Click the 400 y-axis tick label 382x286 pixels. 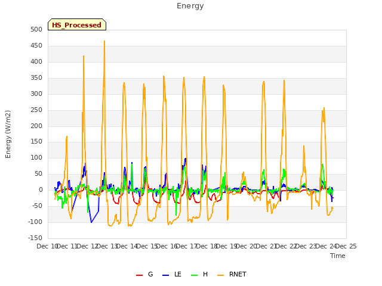[x=36, y=61]
